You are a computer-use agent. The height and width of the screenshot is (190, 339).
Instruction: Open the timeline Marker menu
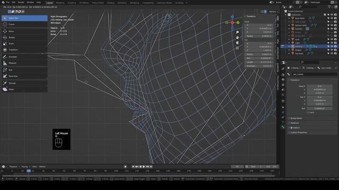tap(42, 167)
